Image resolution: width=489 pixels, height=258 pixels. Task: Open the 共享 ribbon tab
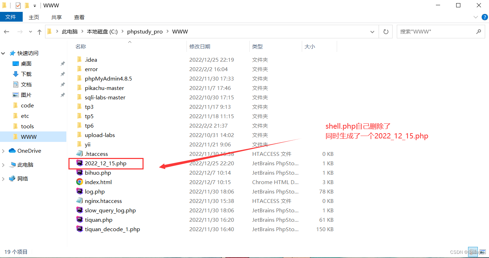pos(57,17)
